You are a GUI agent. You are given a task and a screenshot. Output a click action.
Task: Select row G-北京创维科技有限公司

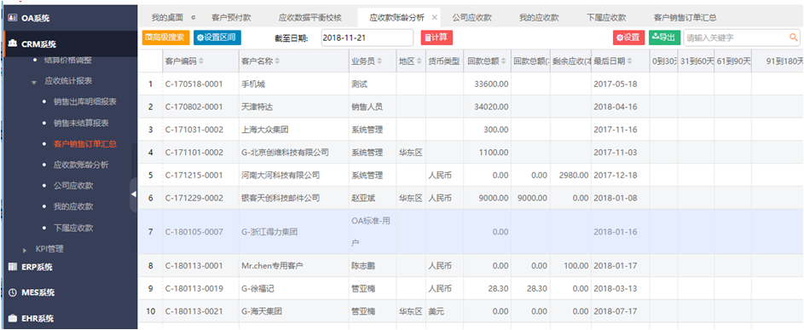(471, 153)
